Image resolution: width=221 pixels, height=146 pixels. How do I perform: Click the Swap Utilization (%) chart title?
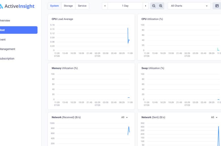point(153,68)
